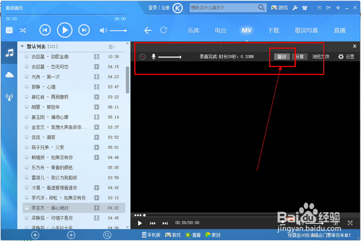The width and height of the screenshot is (361, 241).
Task: Open the mini mode dropdown icon in title bar
Action: [x=319, y=8]
